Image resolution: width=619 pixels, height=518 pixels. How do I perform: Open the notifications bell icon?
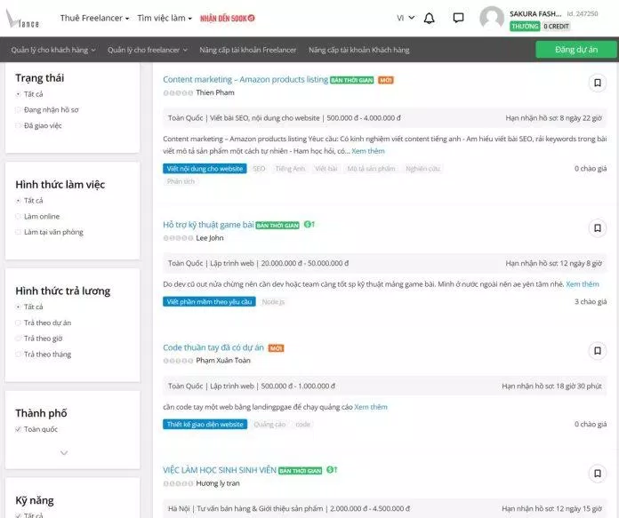pyautogui.click(x=430, y=18)
